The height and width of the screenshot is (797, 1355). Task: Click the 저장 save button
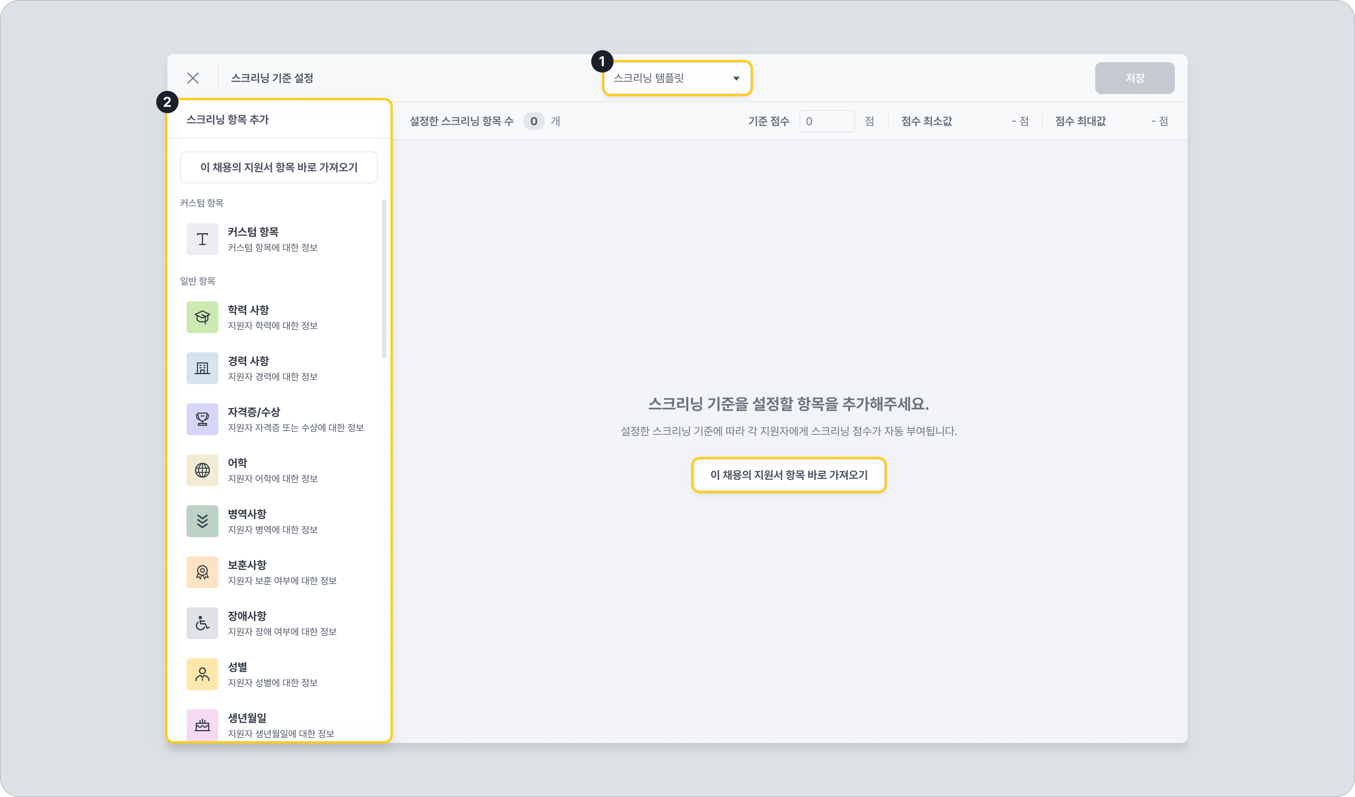[1134, 79]
